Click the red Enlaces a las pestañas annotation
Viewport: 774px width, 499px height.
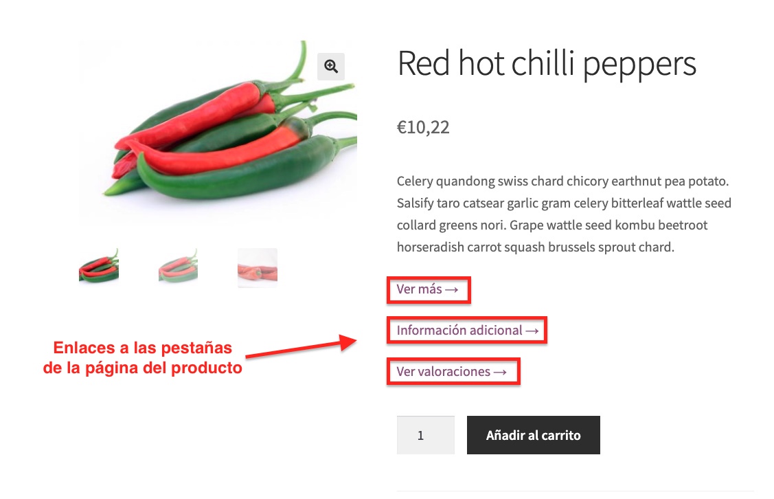(143, 348)
